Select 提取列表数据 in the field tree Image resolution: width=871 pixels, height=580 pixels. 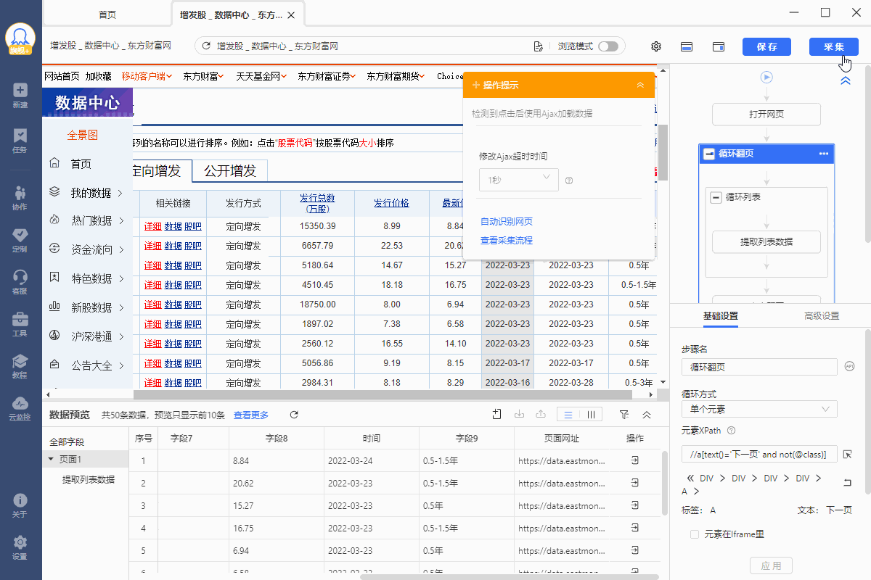pyautogui.click(x=89, y=479)
